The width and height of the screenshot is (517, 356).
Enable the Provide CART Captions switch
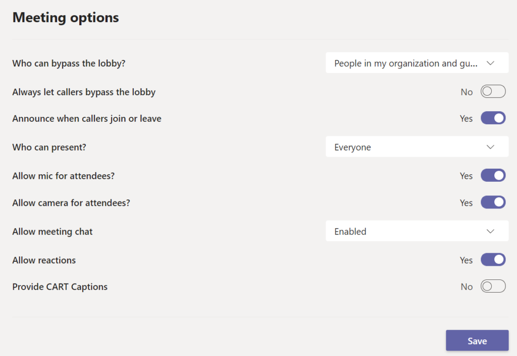pos(493,287)
